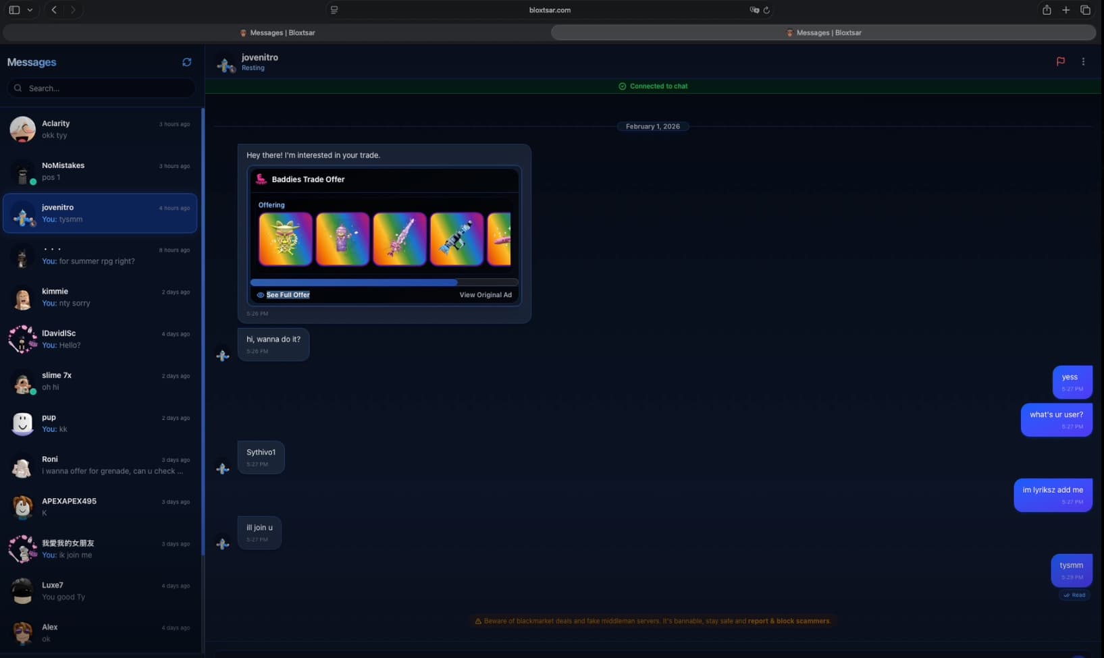This screenshot has width=1104, height=658.
Task: Show tab overview icon
Action: click(1085, 10)
